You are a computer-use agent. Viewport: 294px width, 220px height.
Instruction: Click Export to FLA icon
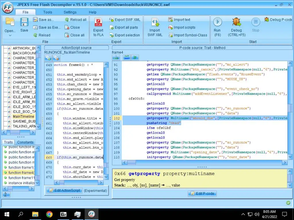point(98,22)
